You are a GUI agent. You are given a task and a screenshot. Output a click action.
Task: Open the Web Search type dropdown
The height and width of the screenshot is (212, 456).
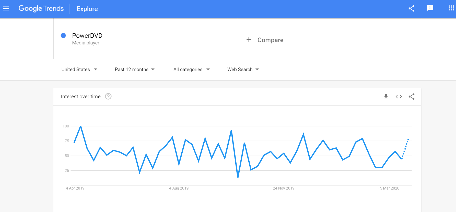pos(243,69)
